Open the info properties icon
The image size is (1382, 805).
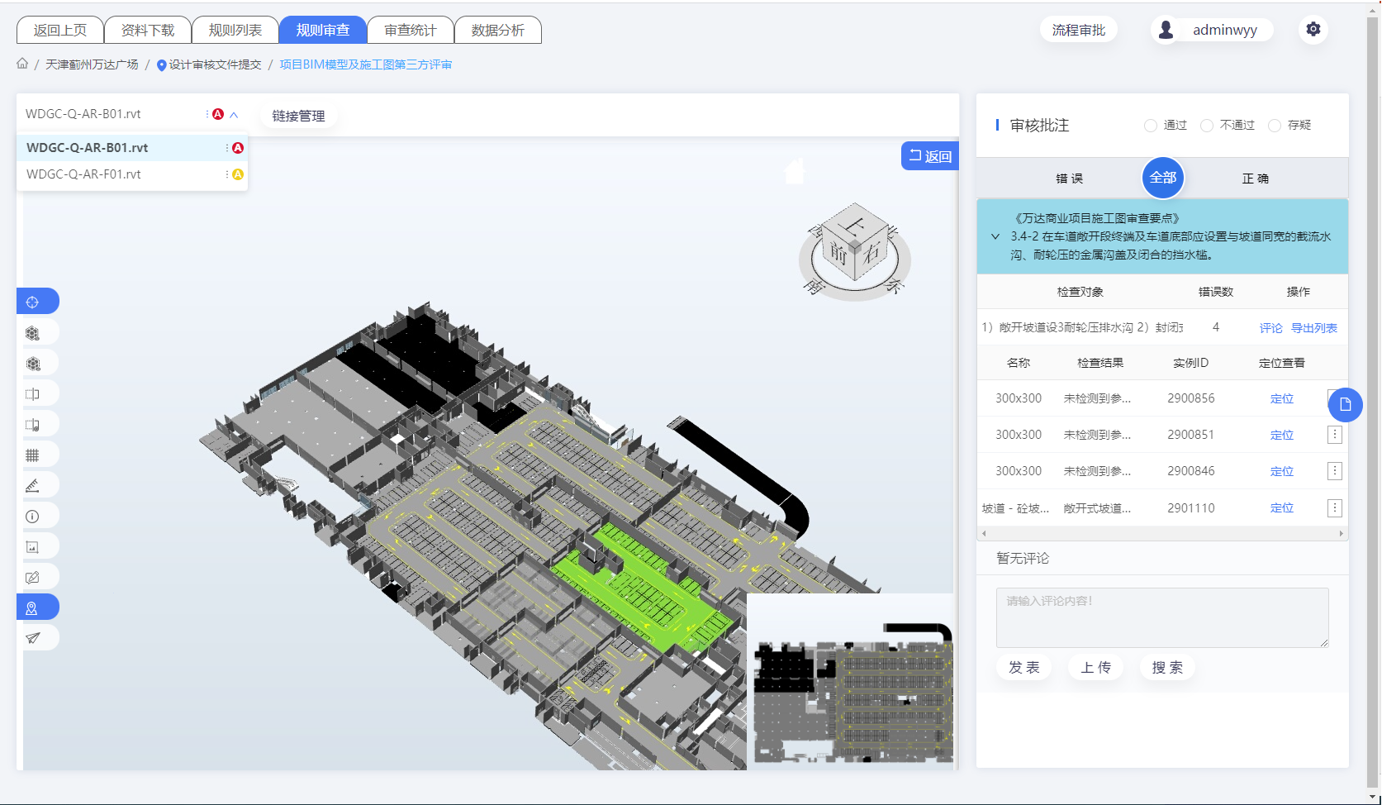click(32, 516)
